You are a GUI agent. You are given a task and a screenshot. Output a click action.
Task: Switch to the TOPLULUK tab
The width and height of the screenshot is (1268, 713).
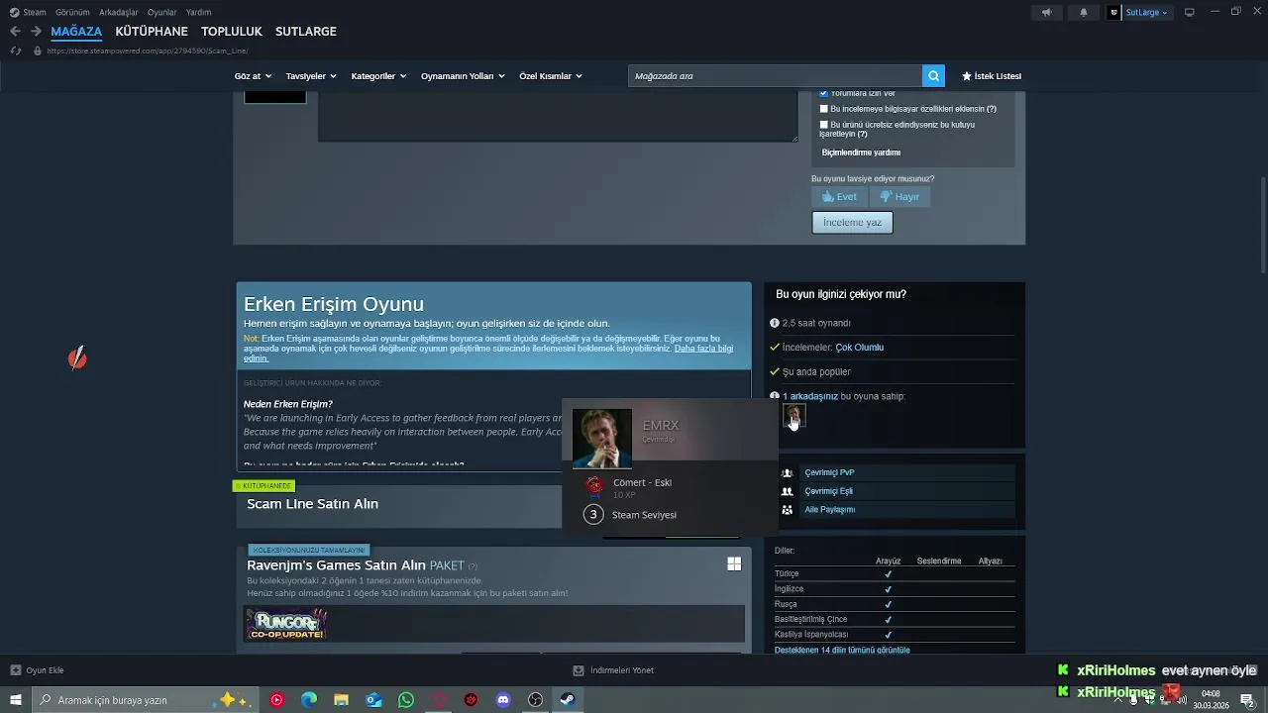pos(232,32)
